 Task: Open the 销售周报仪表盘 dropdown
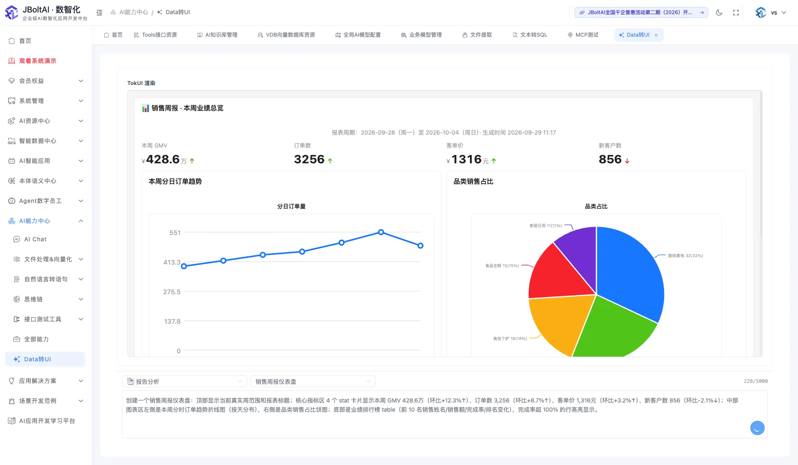point(313,381)
